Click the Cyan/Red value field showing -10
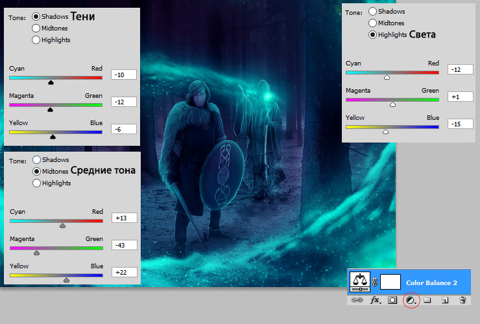Image resolution: width=480 pixels, height=324 pixels. 124,75
